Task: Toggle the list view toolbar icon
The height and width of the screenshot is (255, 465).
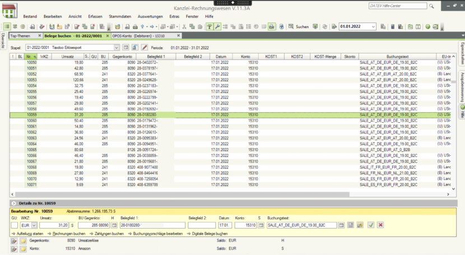Action: [x=7, y=27]
